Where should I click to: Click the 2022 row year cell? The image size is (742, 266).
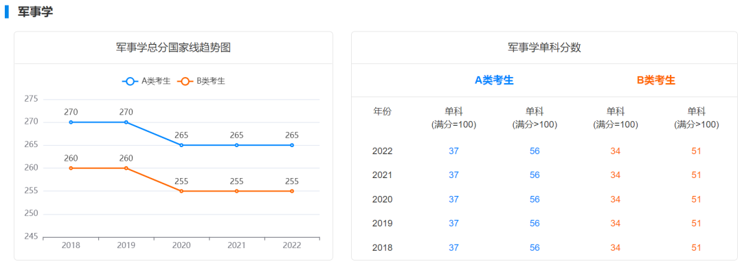383,151
